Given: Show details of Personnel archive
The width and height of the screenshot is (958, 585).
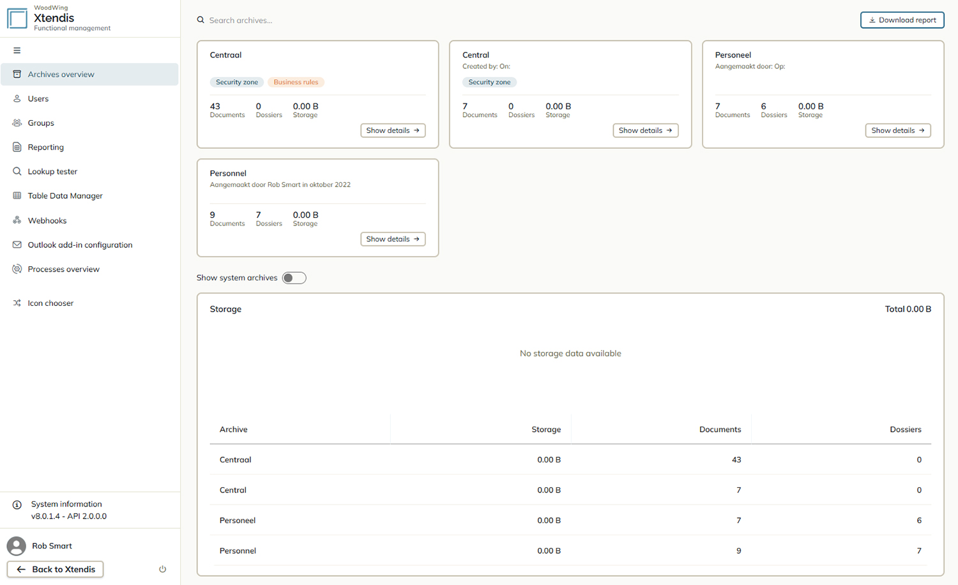Looking at the screenshot, I should pos(393,239).
